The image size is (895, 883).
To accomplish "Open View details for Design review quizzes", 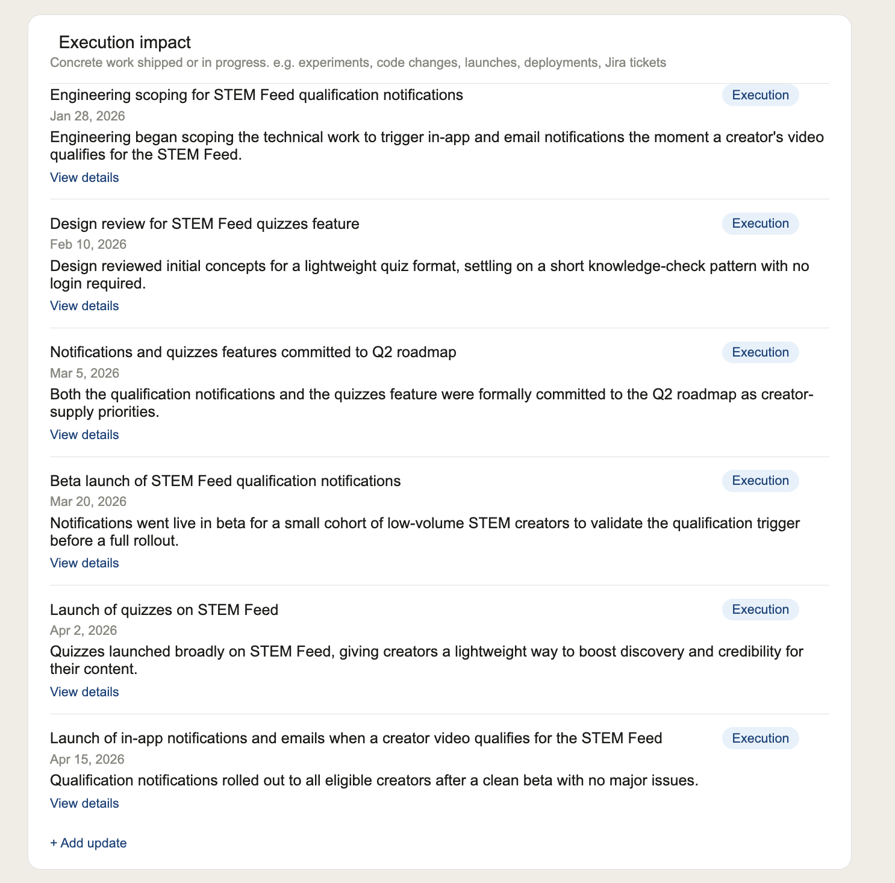I will click(x=84, y=306).
